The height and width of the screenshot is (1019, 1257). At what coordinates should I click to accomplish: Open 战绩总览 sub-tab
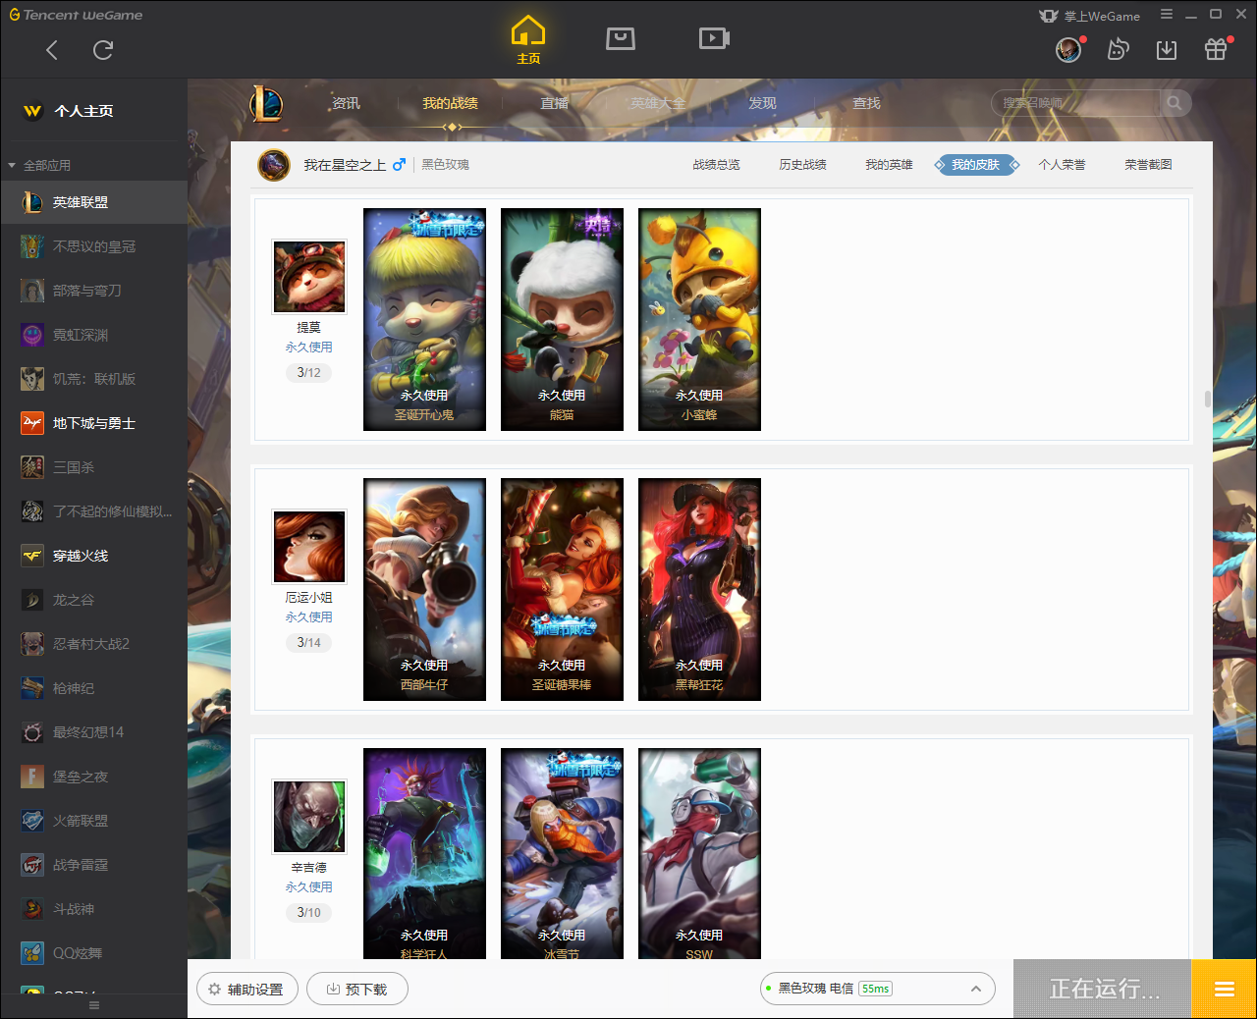click(x=716, y=165)
